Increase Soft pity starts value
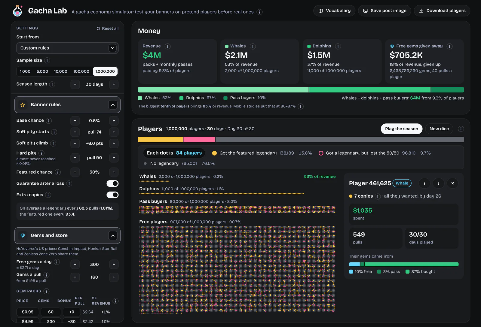The width and height of the screenshot is (481, 327). pyautogui.click(x=114, y=132)
